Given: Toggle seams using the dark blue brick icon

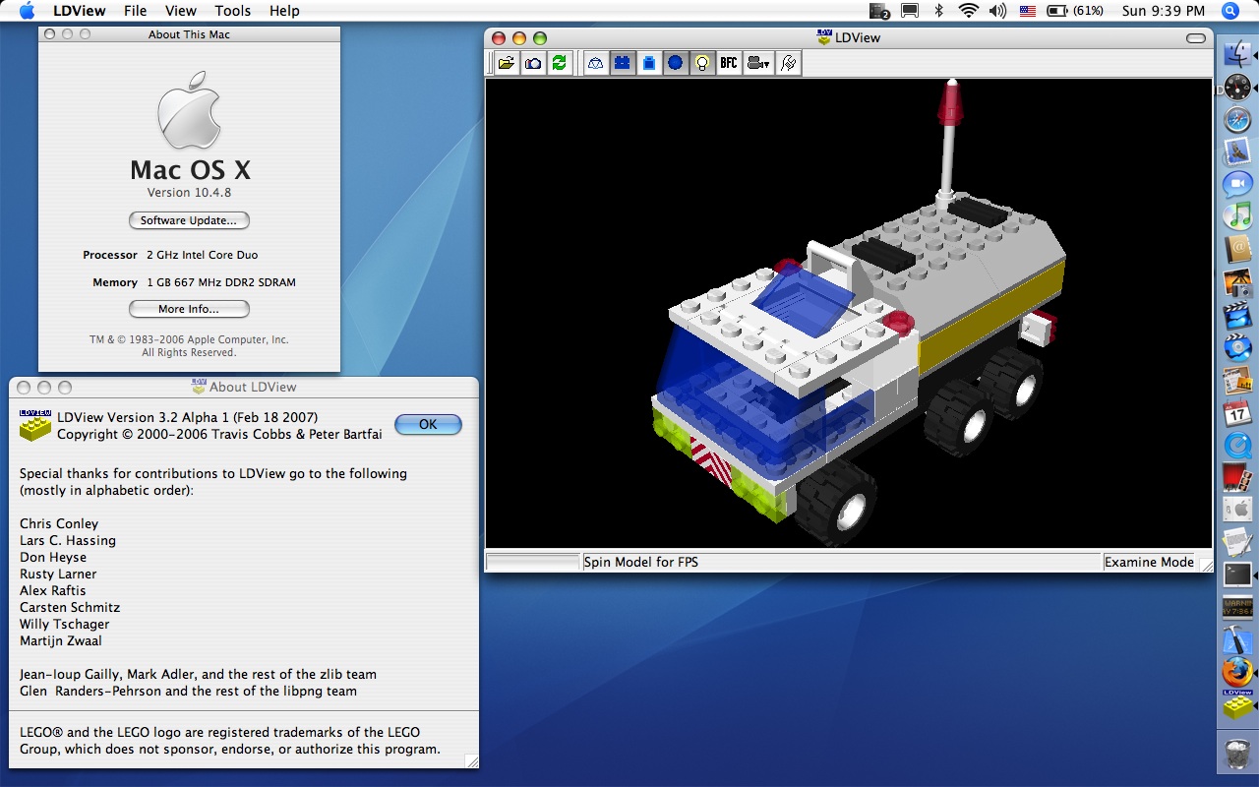Looking at the screenshot, I should [x=622, y=63].
